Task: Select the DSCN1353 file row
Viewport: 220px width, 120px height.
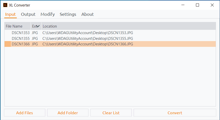Action: [x=21, y=33]
